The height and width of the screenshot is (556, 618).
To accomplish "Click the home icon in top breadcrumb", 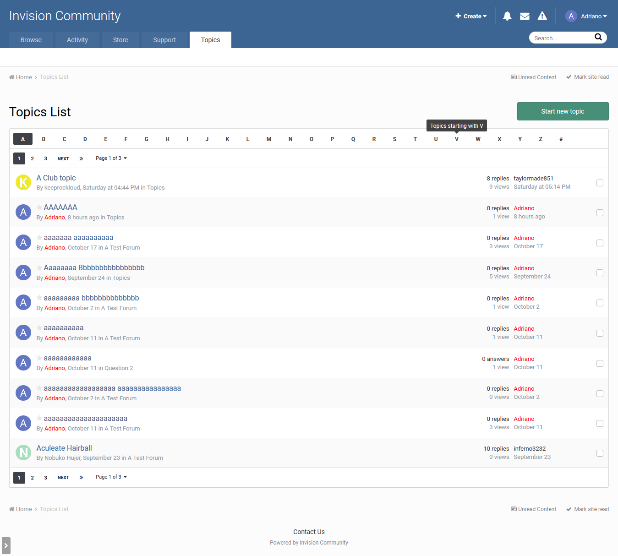I will pyautogui.click(x=12, y=77).
